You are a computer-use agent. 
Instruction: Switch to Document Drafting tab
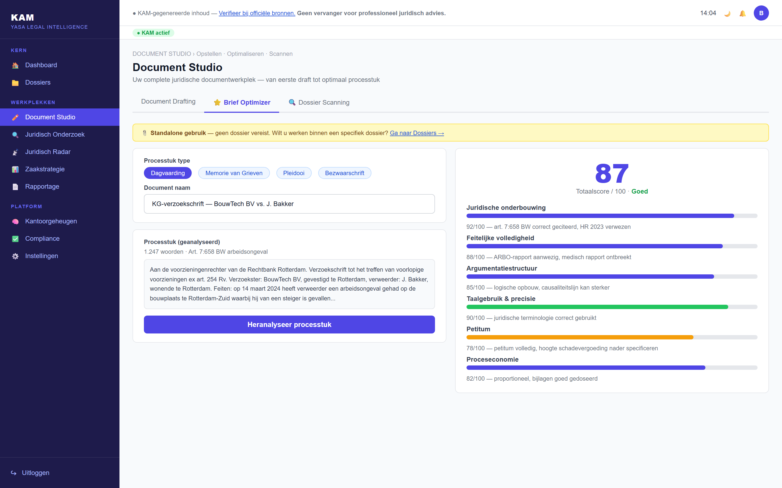point(168,102)
